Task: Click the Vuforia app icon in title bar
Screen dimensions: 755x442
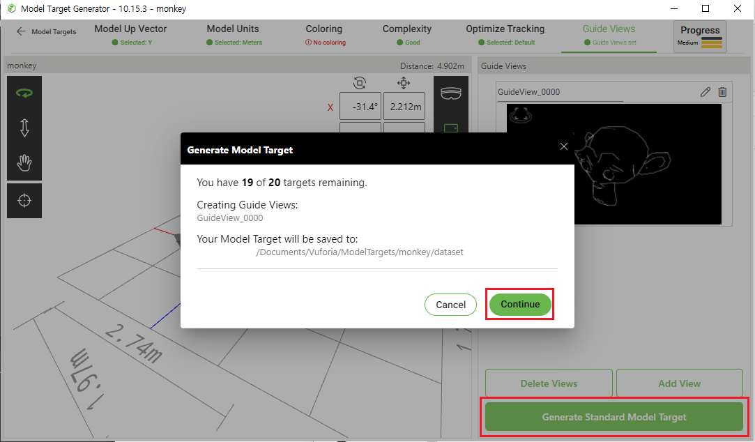Action: click(x=12, y=8)
